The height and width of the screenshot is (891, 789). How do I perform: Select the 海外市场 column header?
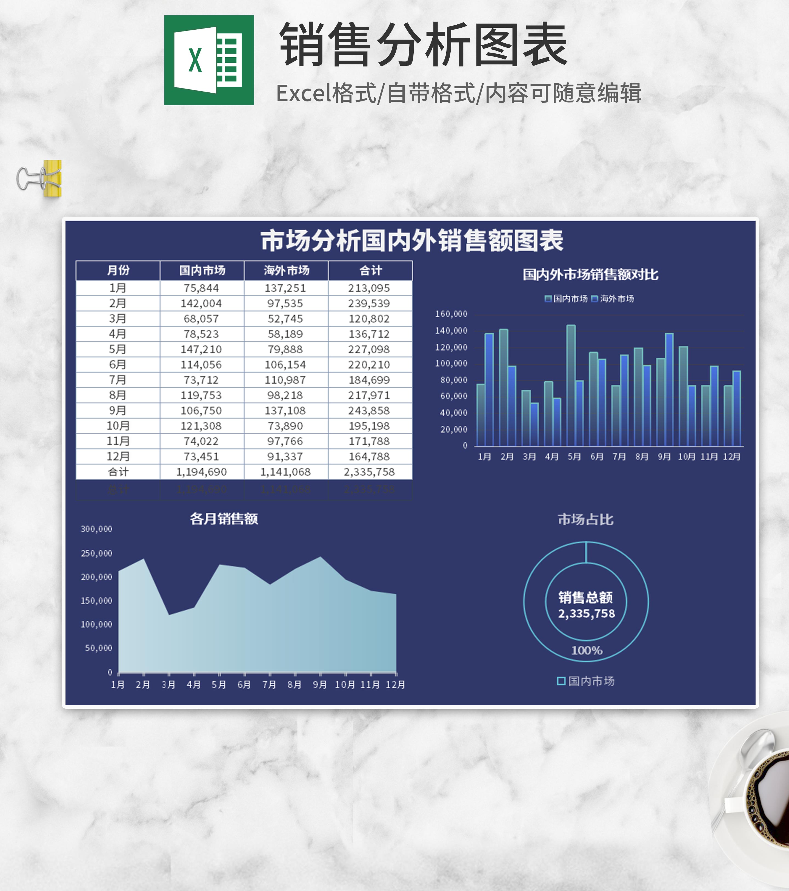[286, 270]
